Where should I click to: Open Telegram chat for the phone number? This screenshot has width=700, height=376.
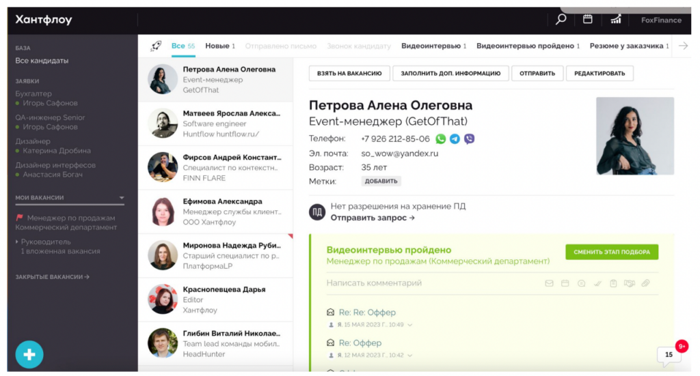click(455, 139)
